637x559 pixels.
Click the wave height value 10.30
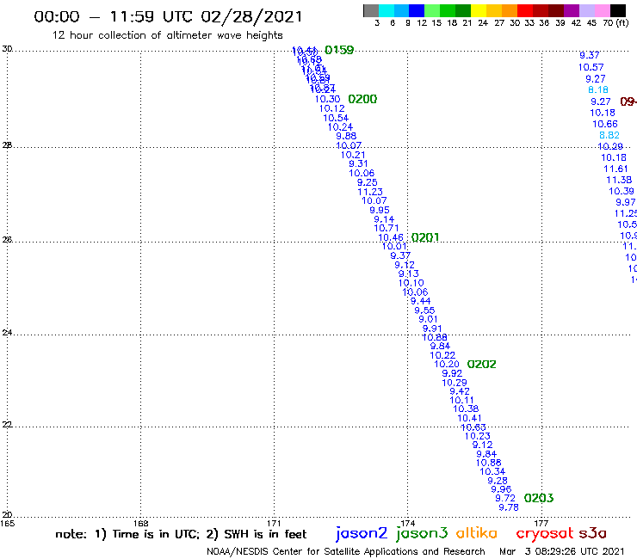coord(327,99)
